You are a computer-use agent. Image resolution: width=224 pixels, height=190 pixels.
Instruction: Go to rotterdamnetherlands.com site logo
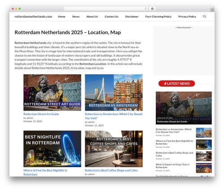(x=33, y=17)
